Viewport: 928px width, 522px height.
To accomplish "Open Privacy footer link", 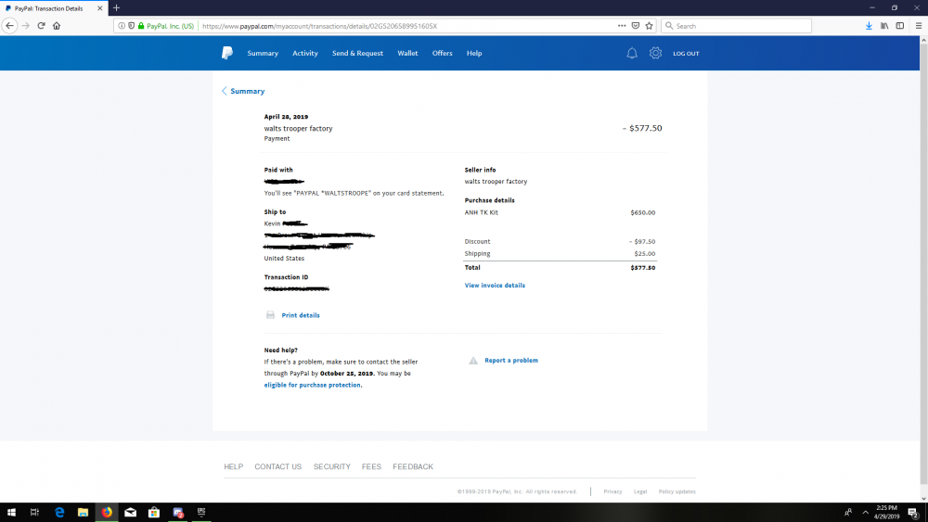I will pyautogui.click(x=612, y=491).
